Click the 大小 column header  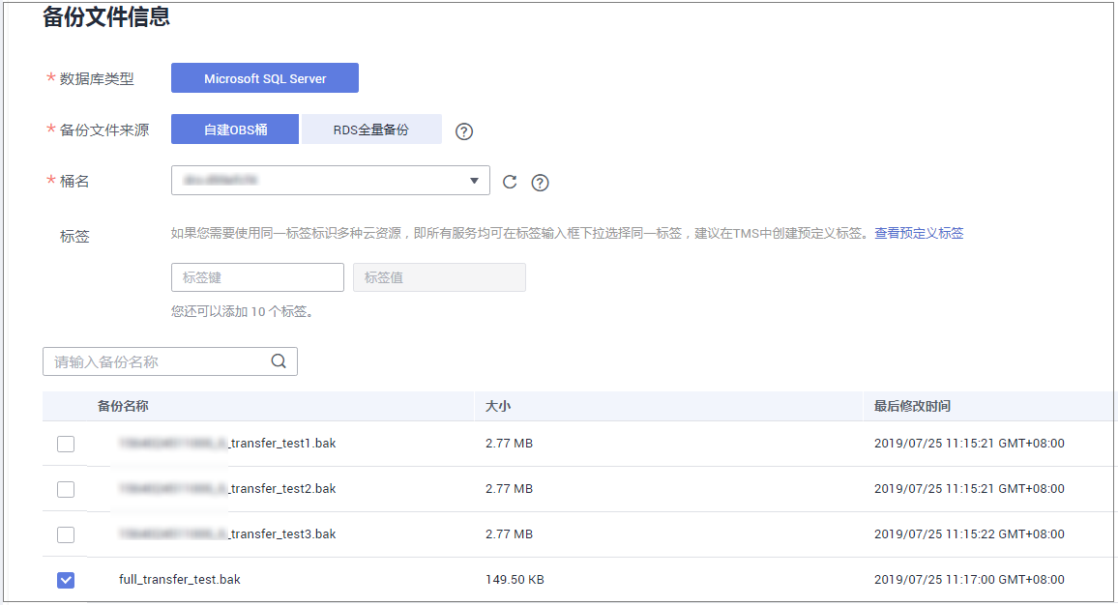[498, 406]
